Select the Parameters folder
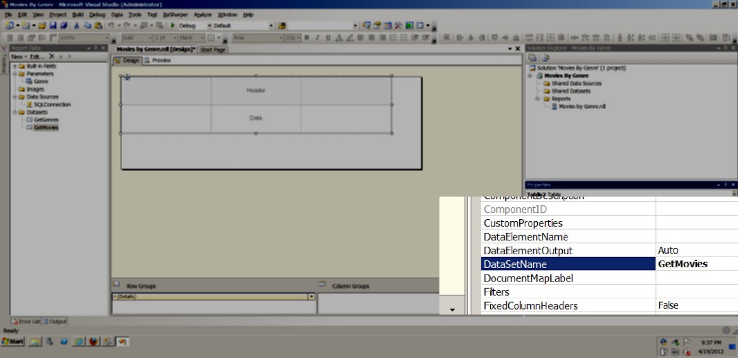The height and width of the screenshot is (358, 738). click(40, 74)
